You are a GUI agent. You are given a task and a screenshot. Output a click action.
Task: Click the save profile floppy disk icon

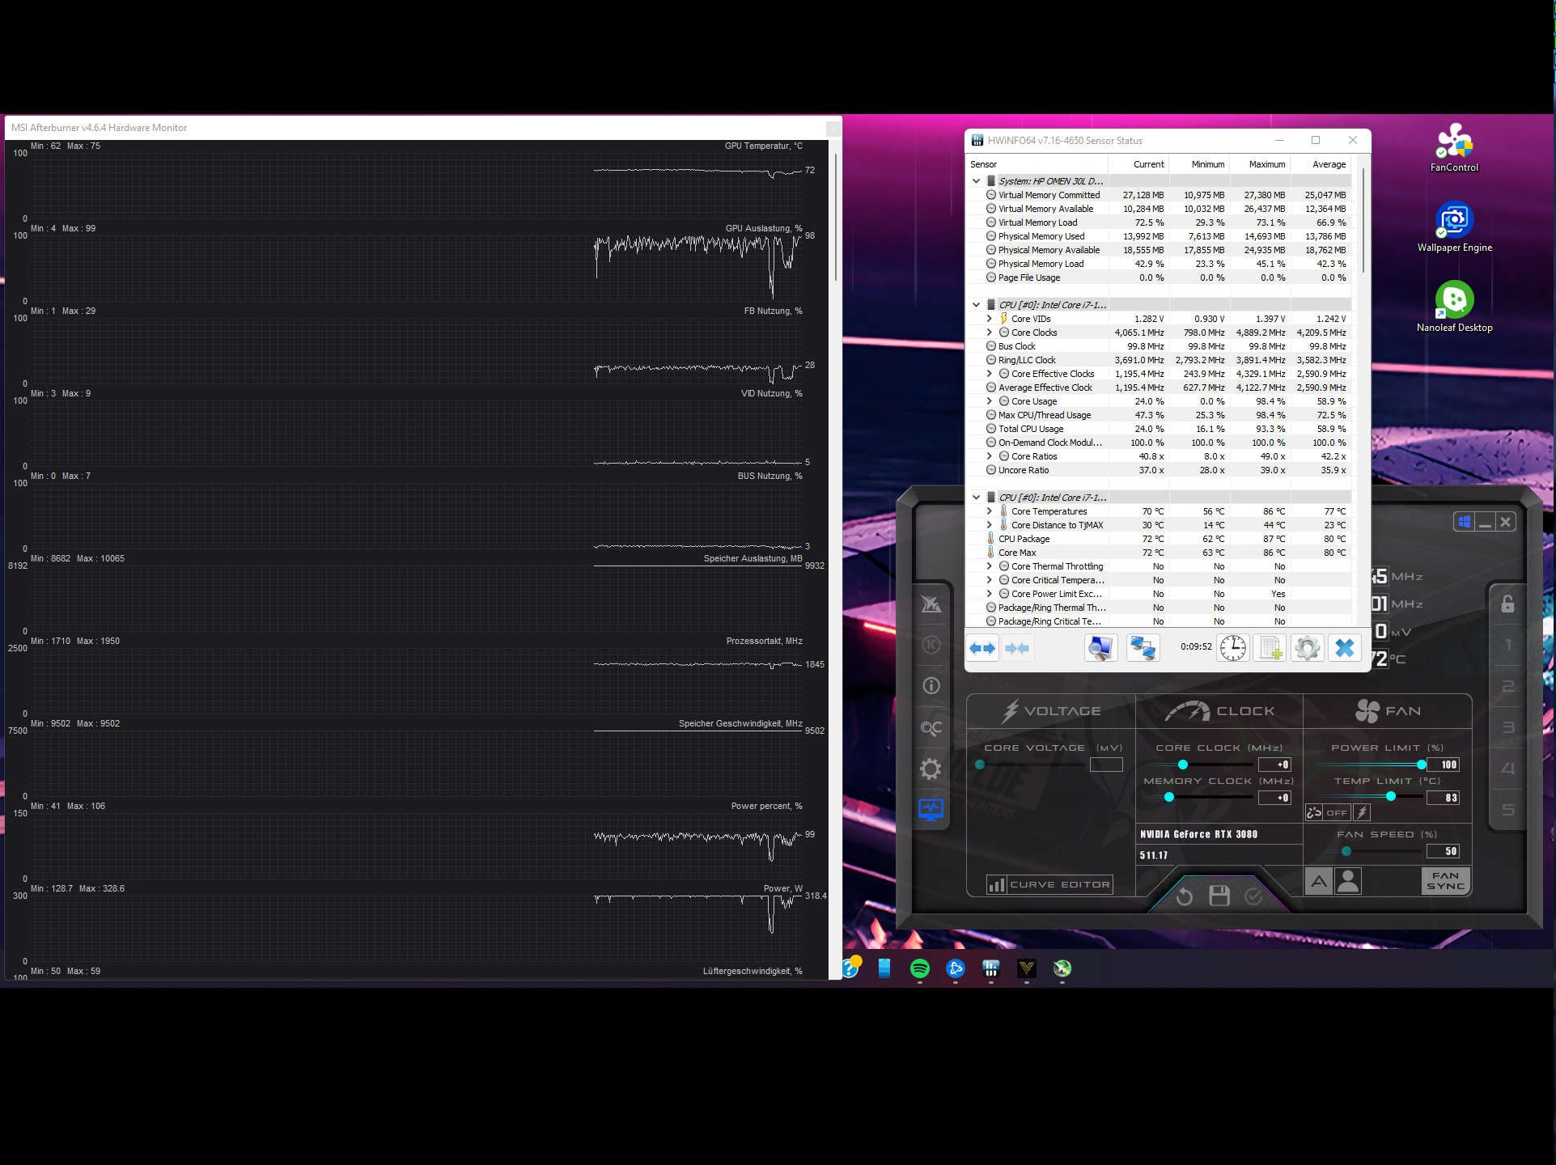(x=1219, y=895)
